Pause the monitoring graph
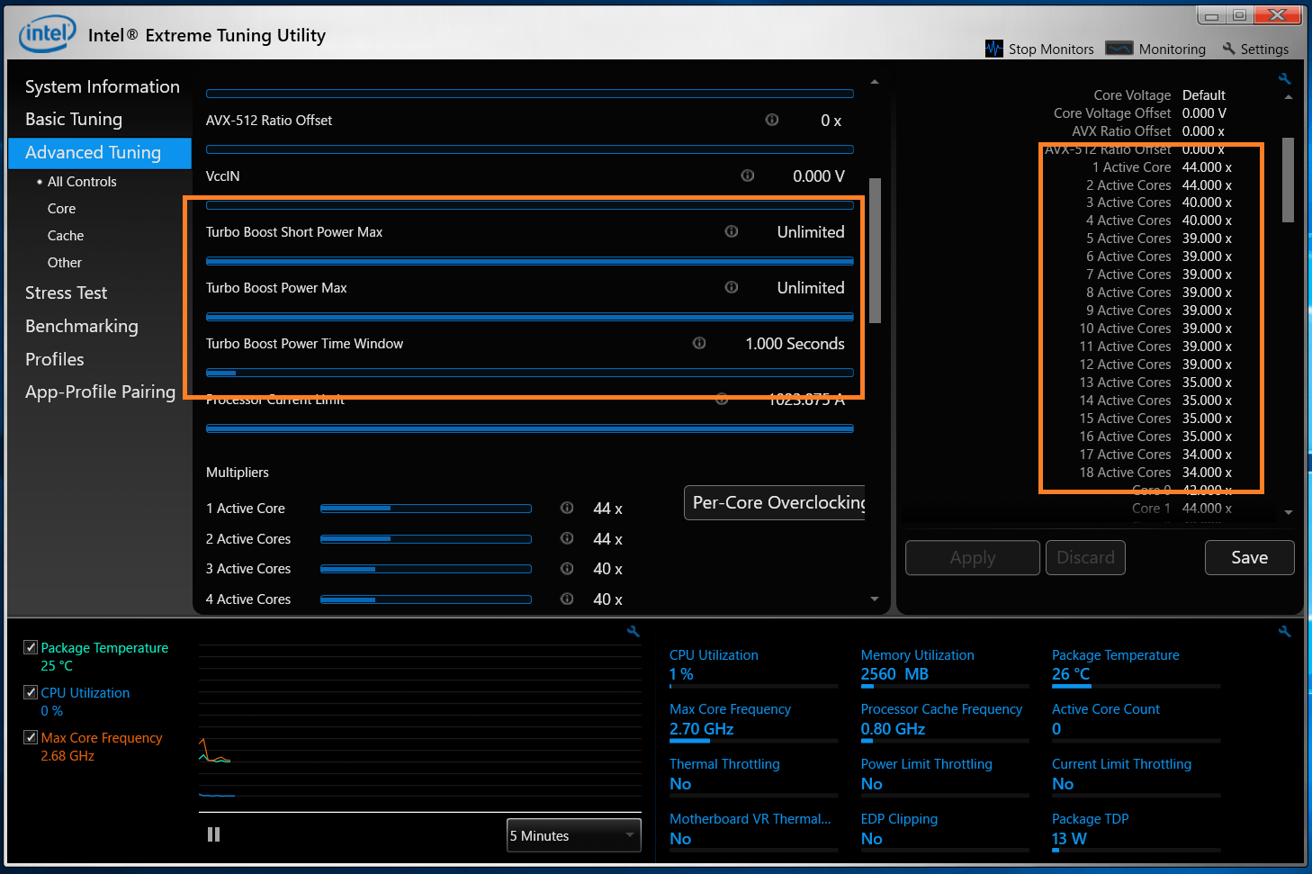Screen dimensions: 1312x874 pyautogui.click(x=213, y=834)
